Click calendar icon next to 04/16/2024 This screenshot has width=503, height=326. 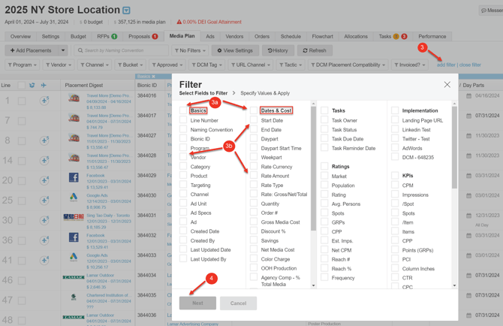[x=468, y=95]
